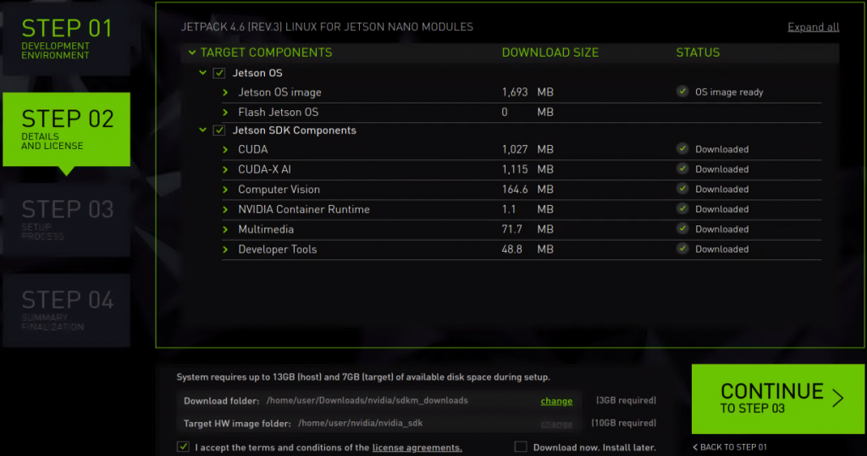Click the CUDA-X AI Downloaded checkmark icon
Viewport: 867px width, 456px height.
pos(682,168)
